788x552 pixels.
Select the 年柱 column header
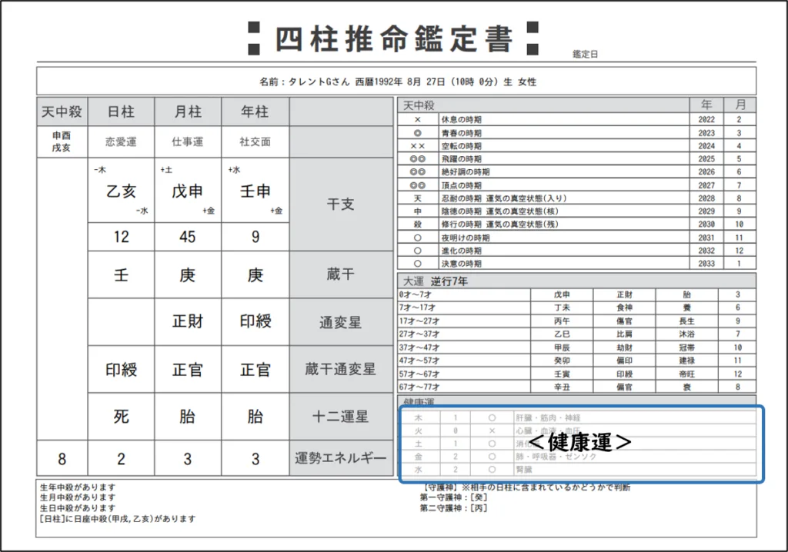click(255, 111)
